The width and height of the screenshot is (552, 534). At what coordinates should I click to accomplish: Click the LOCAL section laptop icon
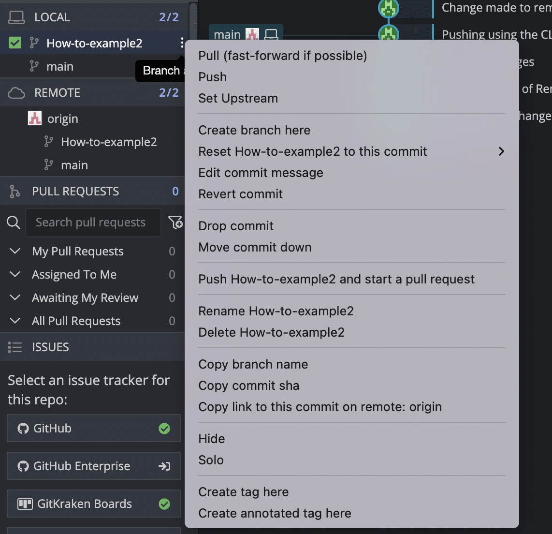point(16,17)
